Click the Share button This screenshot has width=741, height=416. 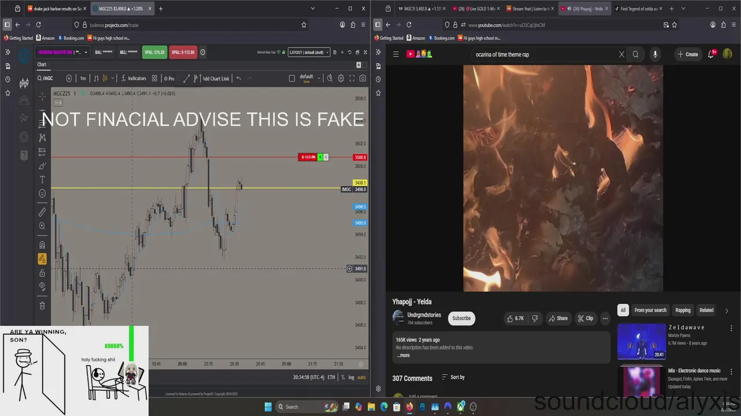pos(558,318)
